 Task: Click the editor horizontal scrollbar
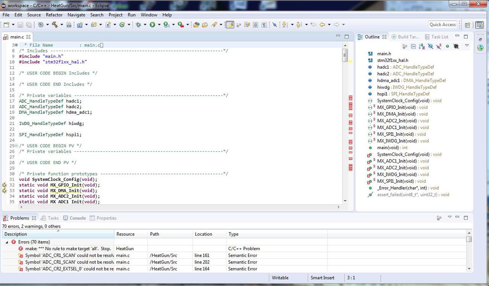tap(180, 207)
